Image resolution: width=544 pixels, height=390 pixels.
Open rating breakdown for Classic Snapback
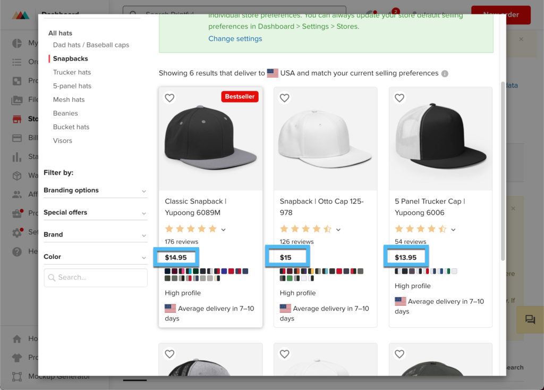[224, 230]
